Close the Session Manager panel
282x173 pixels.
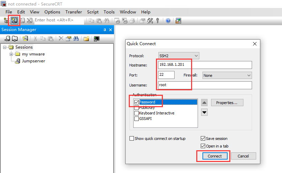coord(111,30)
